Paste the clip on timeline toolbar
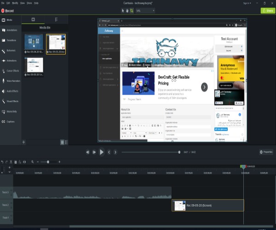Image resolution: width=276 pixels, height=230 pixels. [x=20, y=162]
